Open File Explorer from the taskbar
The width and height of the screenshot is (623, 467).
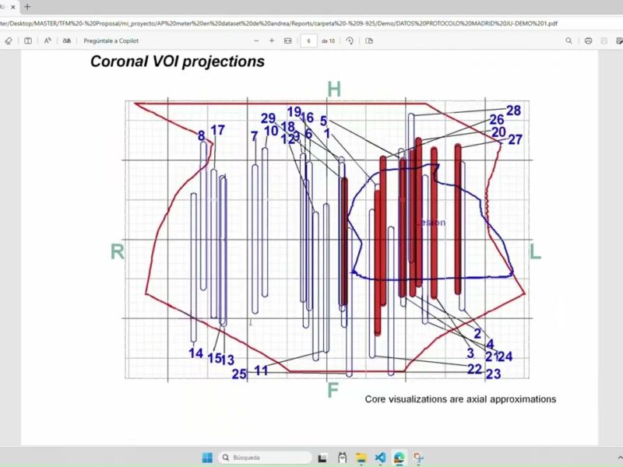[361, 458]
